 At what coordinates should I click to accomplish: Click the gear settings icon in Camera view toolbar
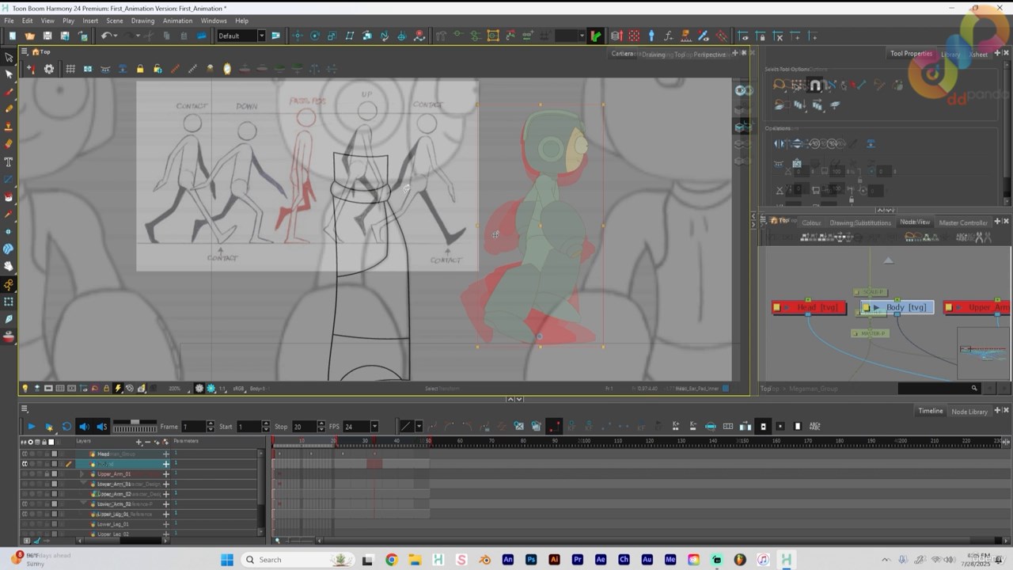tap(49, 69)
